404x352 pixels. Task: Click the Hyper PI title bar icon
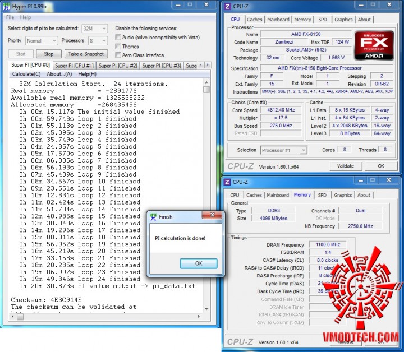(7, 6)
